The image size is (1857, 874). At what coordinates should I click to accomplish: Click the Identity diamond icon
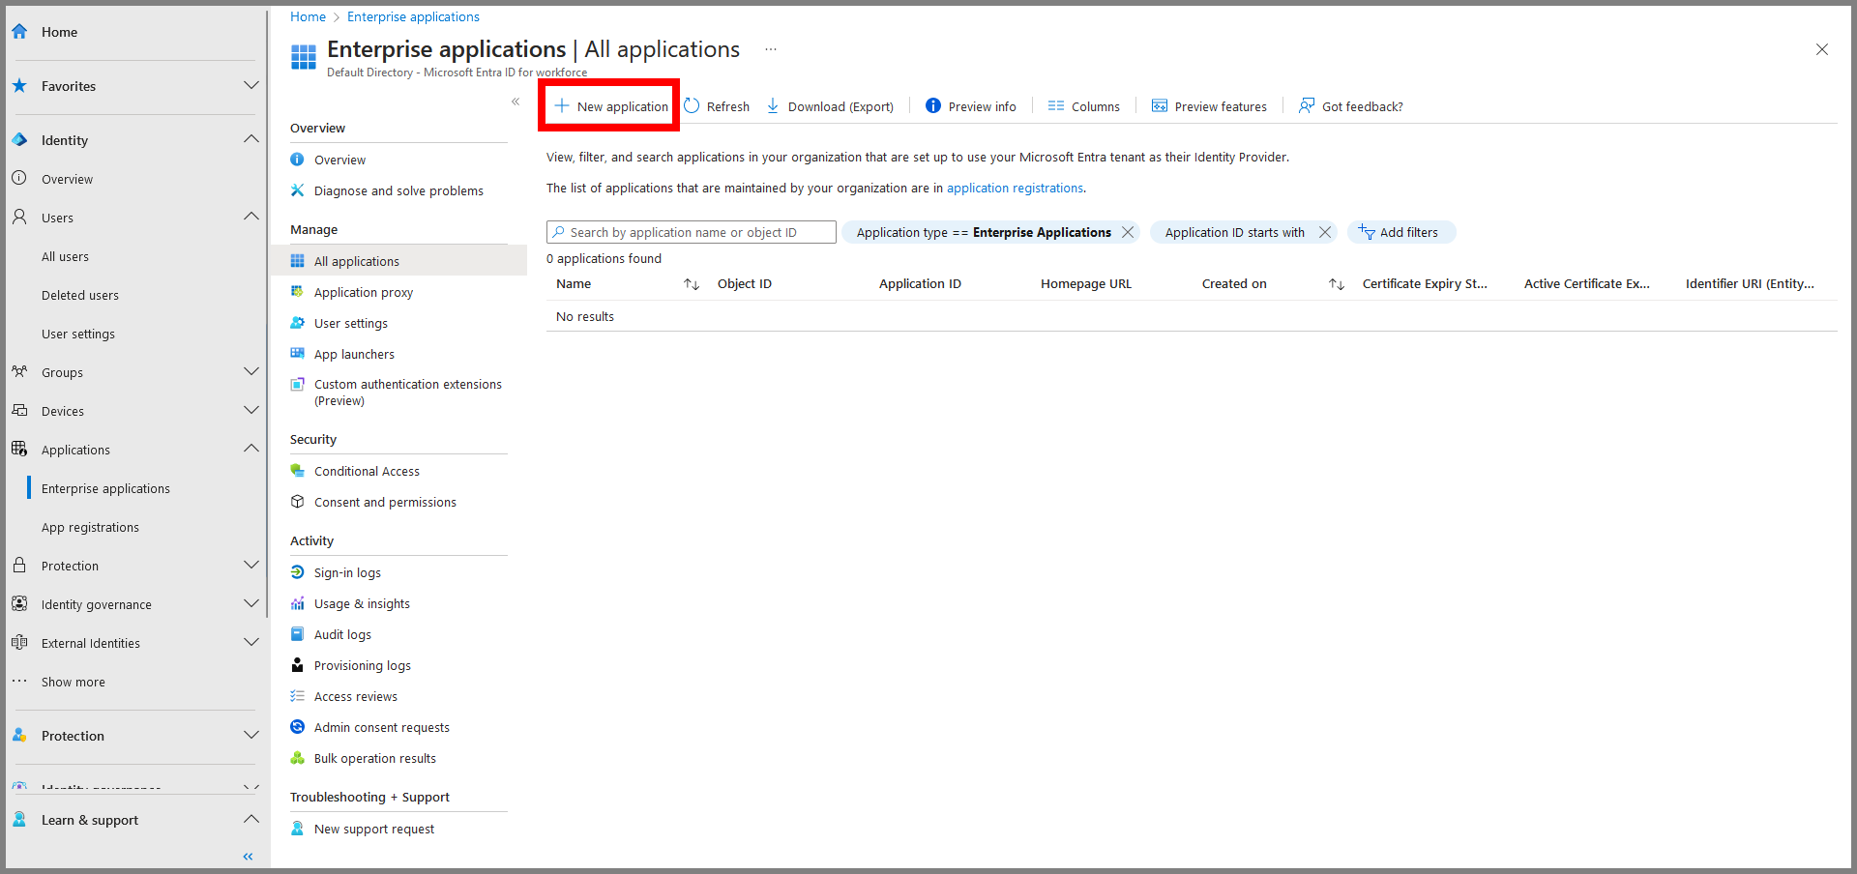click(x=19, y=140)
